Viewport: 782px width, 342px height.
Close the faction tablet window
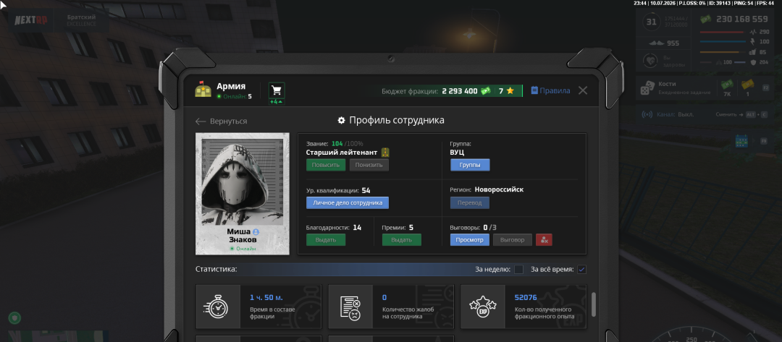point(582,90)
